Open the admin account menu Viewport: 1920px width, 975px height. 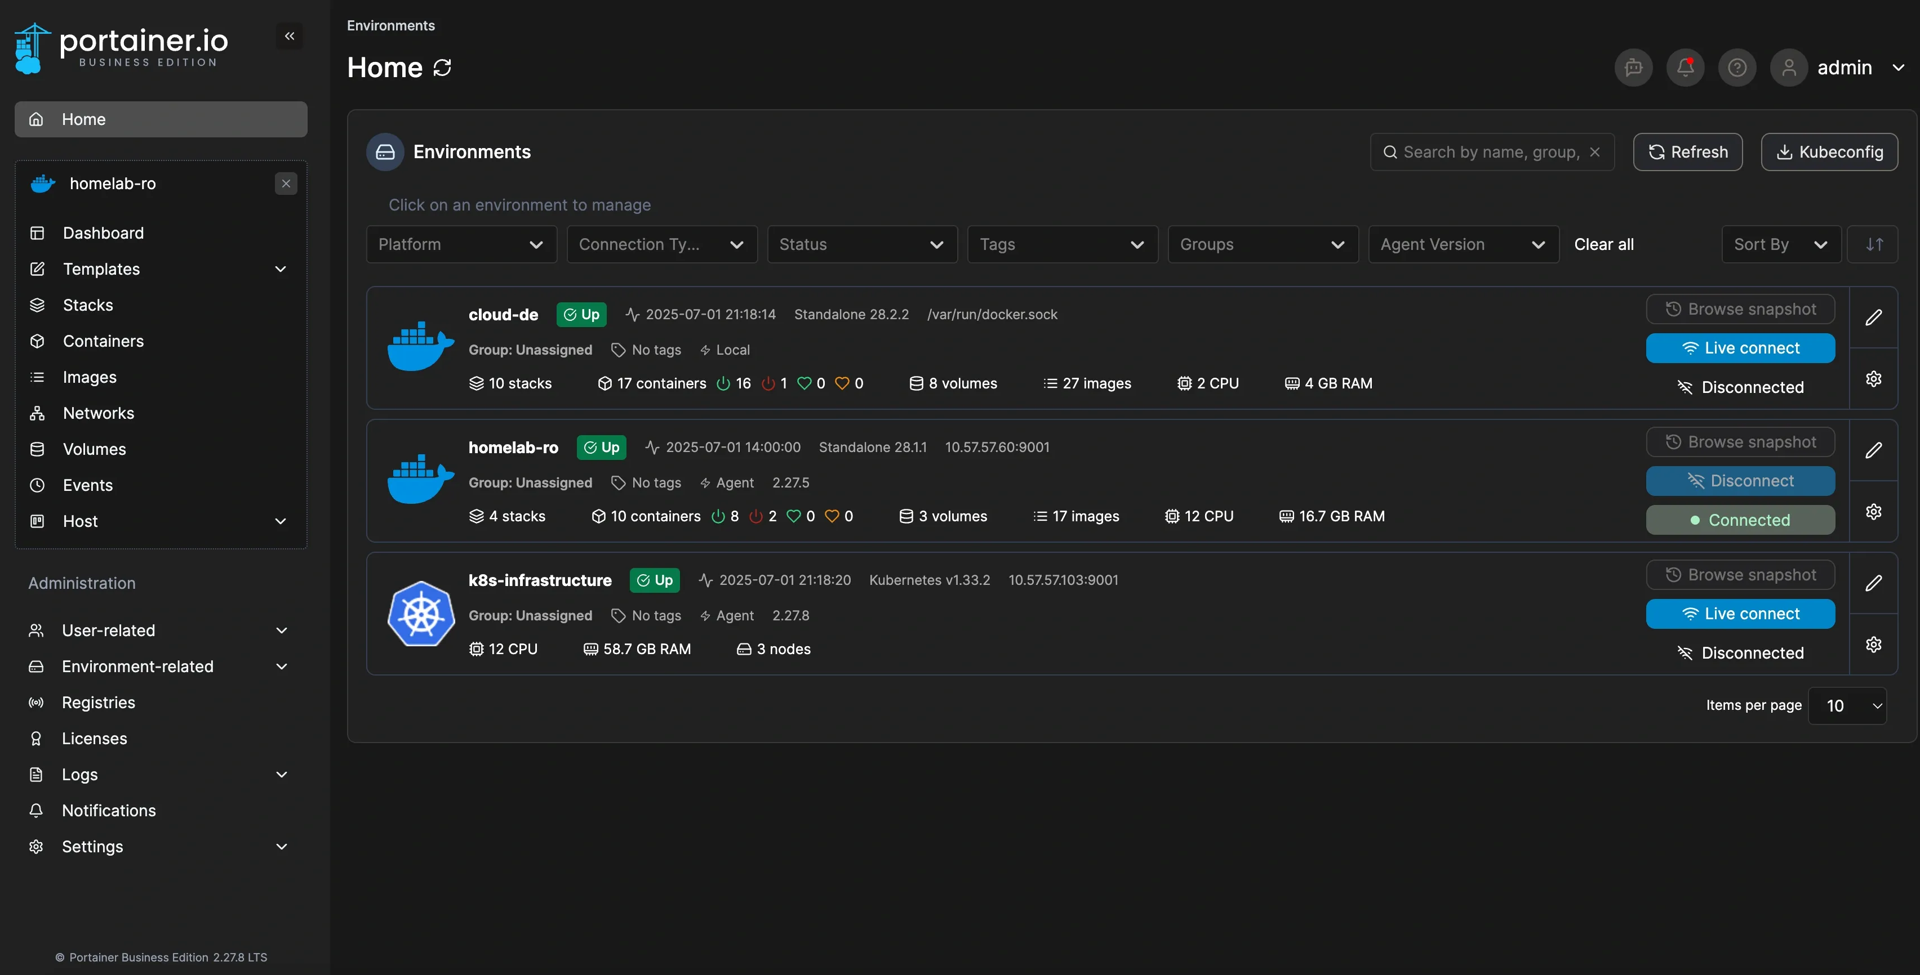(x=1841, y=67)
